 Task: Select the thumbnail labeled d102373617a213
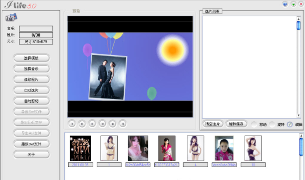click(x=167, y=148)
